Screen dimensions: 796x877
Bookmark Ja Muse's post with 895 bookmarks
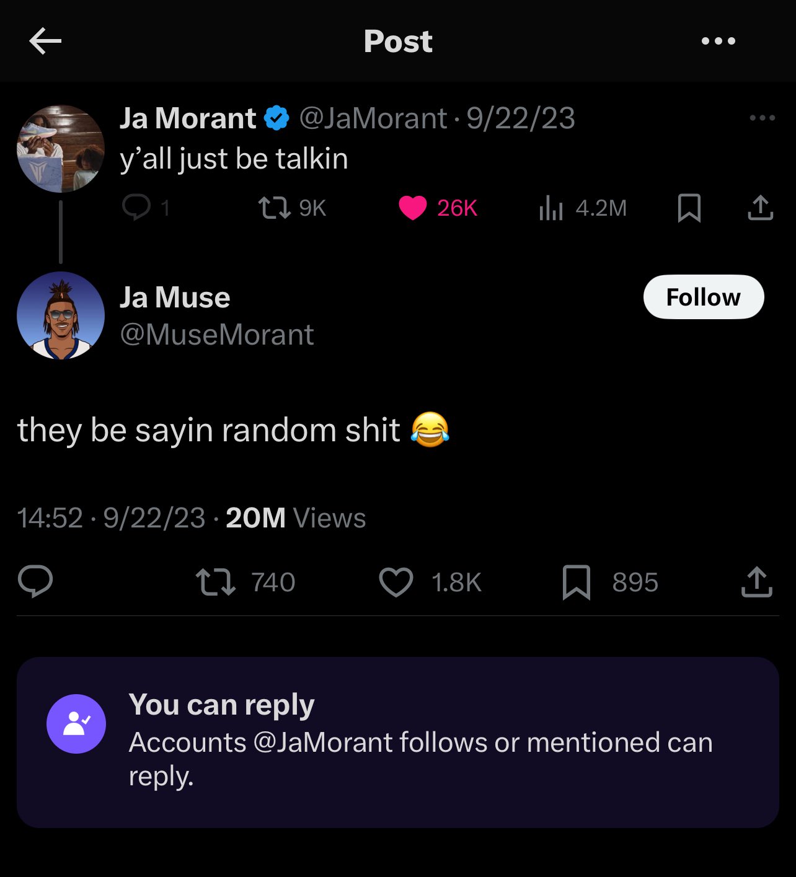coord(576,582)
